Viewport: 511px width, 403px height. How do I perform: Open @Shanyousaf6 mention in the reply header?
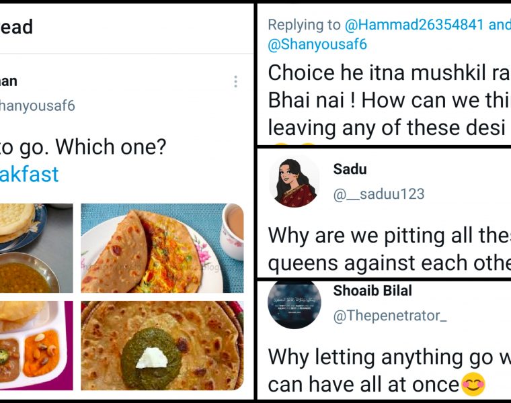click(x=317, y=44)
